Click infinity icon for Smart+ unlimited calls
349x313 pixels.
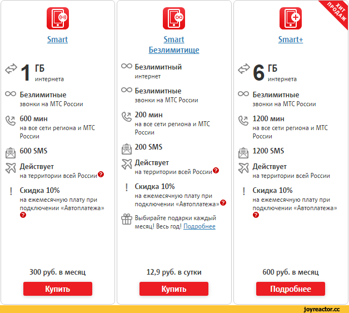coord(243,94)
